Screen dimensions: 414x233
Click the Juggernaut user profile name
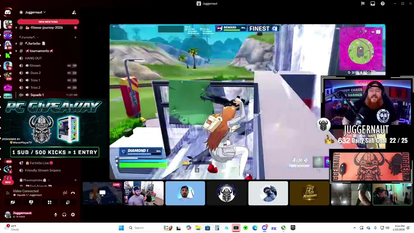[x=22, y=213]
